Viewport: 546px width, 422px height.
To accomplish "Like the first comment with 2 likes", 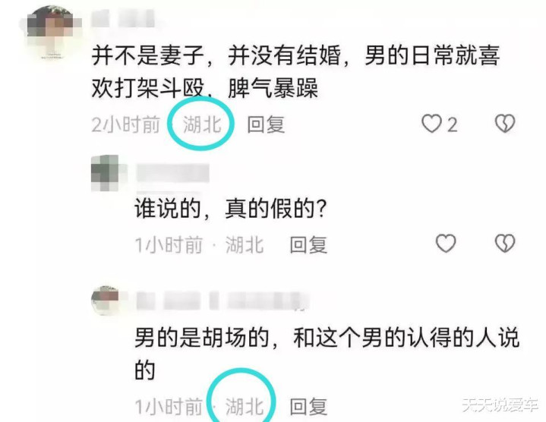I will click(431, 124).
